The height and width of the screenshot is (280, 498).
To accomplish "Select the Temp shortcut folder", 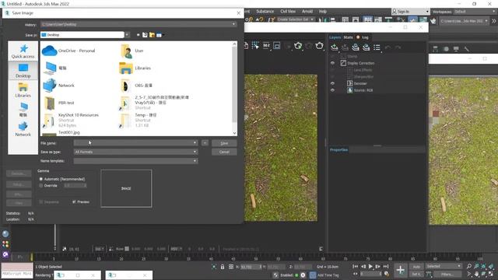I will pos(139,120).
